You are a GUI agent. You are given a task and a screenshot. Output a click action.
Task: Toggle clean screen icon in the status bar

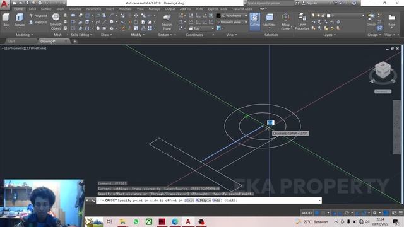pos(394,213)
